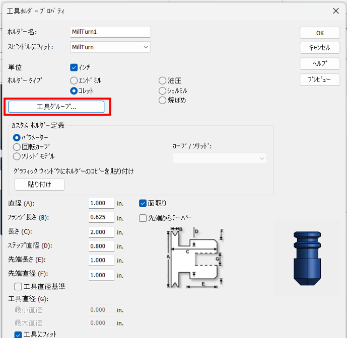
Task: Edit the ホルダー名 field MillTurn1
Action: 110,32
